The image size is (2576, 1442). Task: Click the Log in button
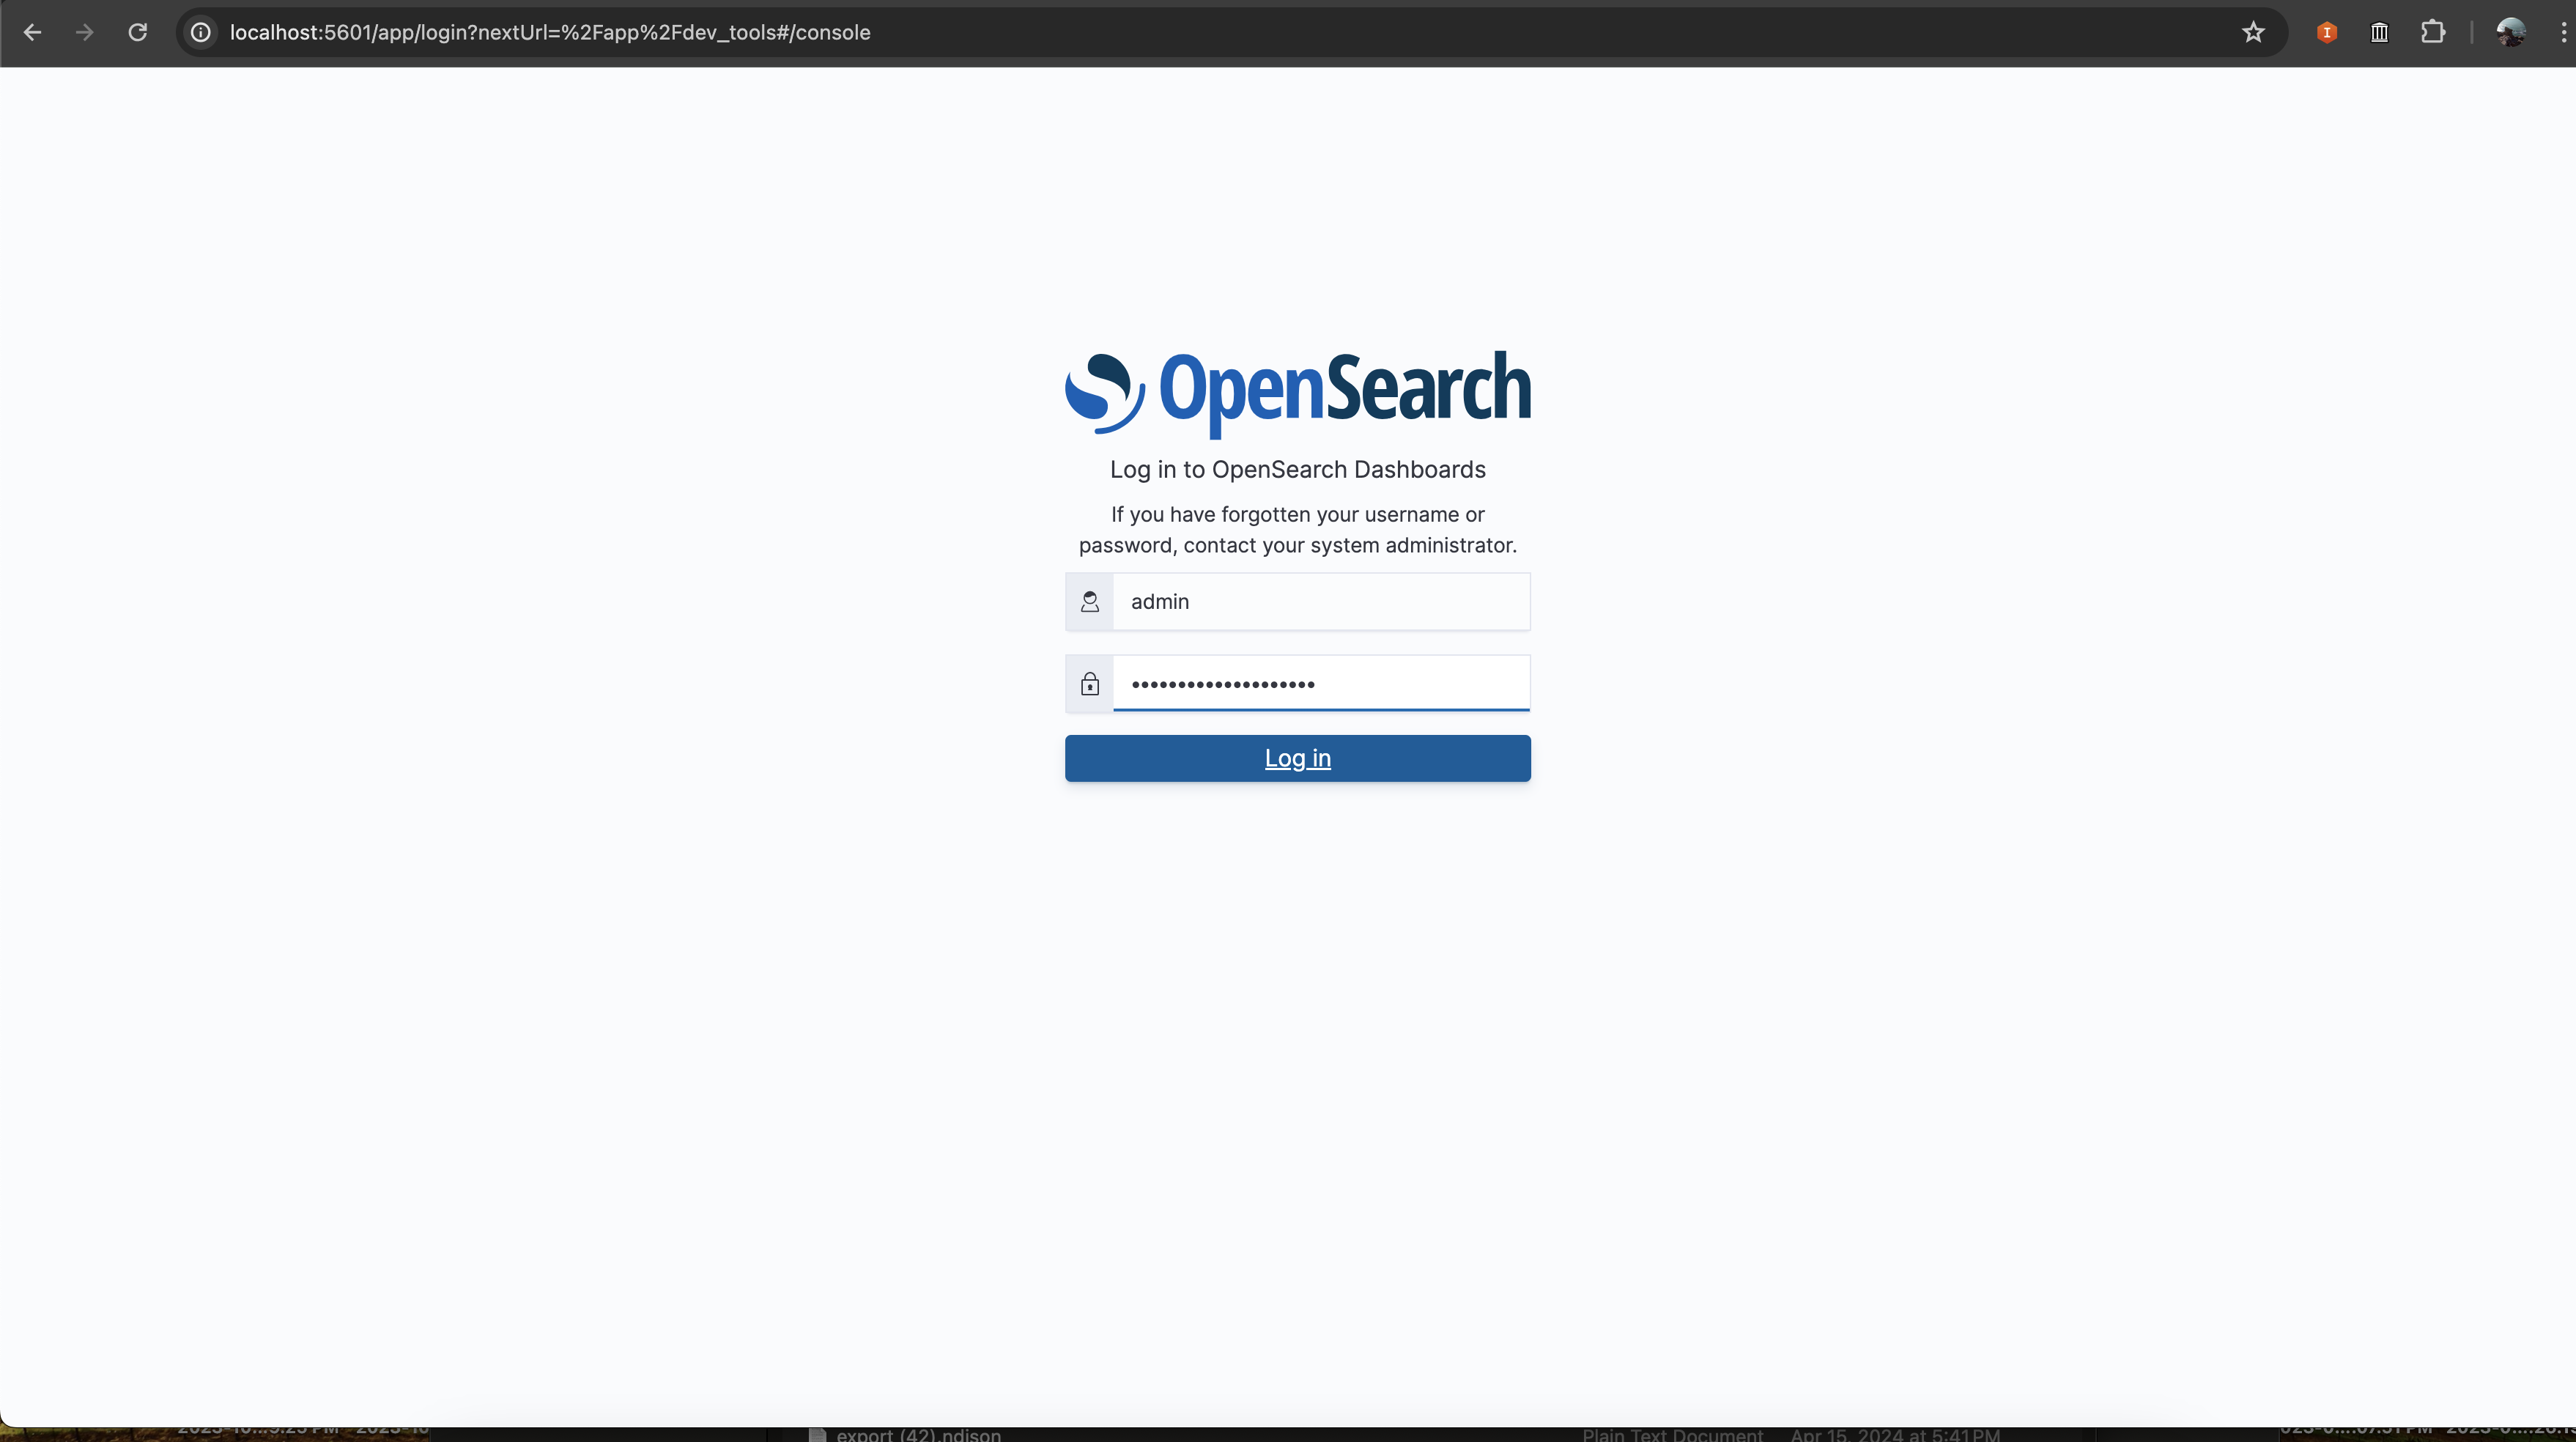click(1298, 758)
